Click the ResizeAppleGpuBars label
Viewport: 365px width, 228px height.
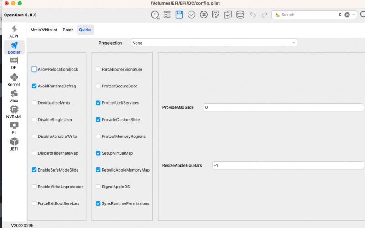pyautogui.click(x=182, y=165)
